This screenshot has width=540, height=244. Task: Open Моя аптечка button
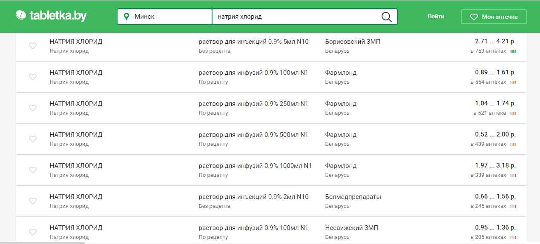coord(494,17)
